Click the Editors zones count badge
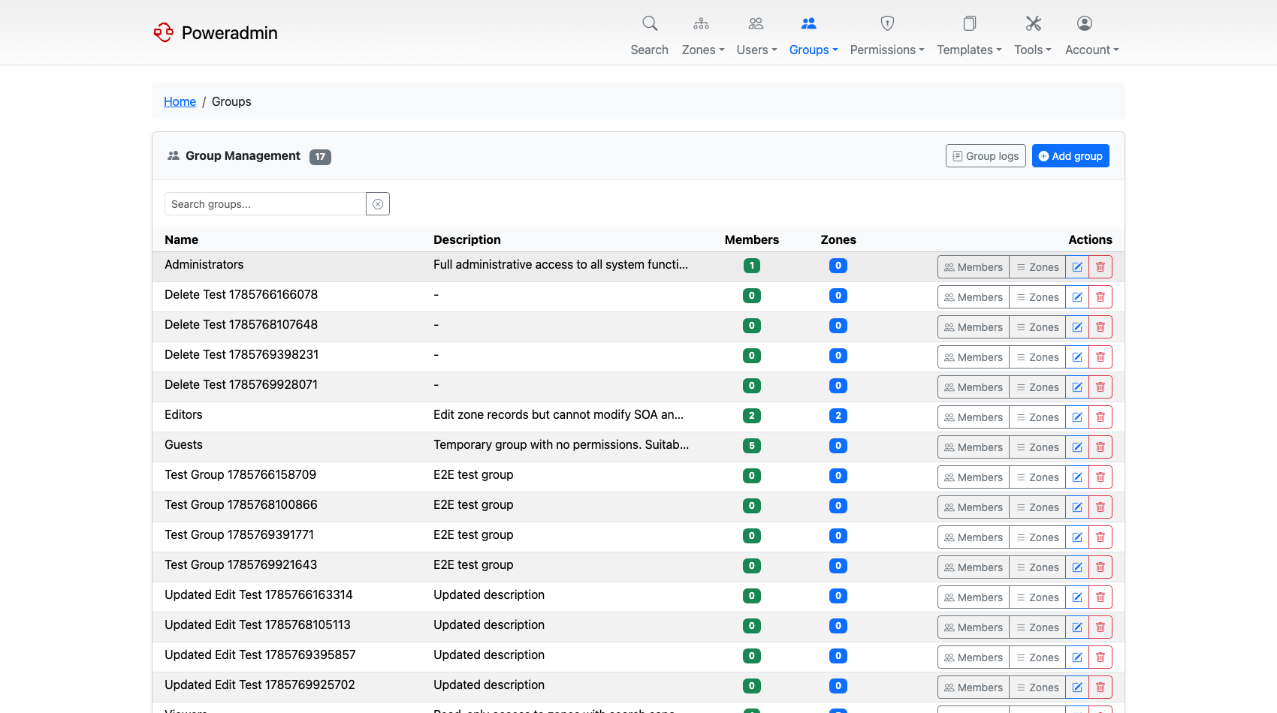 coord(838,416)
